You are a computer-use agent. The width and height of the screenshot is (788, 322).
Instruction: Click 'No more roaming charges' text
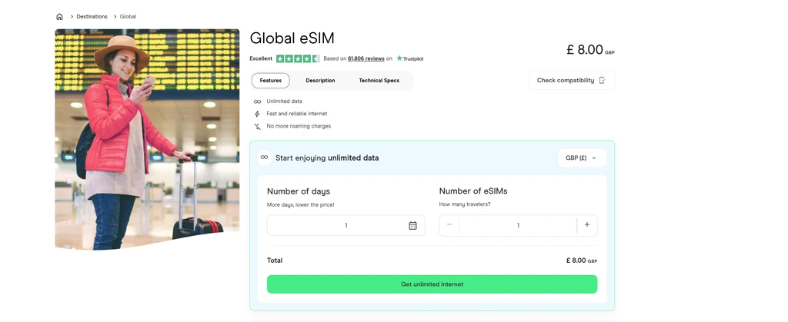(299, 126)
